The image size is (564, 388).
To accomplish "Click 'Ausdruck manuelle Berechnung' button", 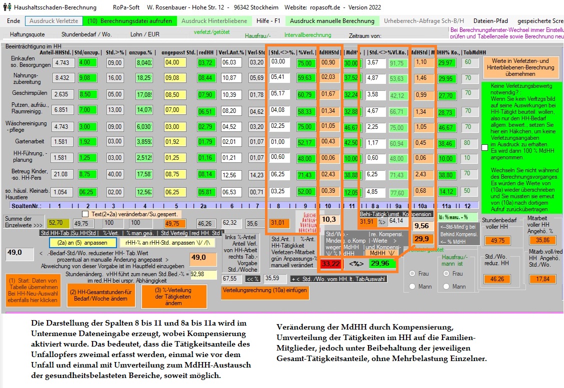I will tap(331, 21).
